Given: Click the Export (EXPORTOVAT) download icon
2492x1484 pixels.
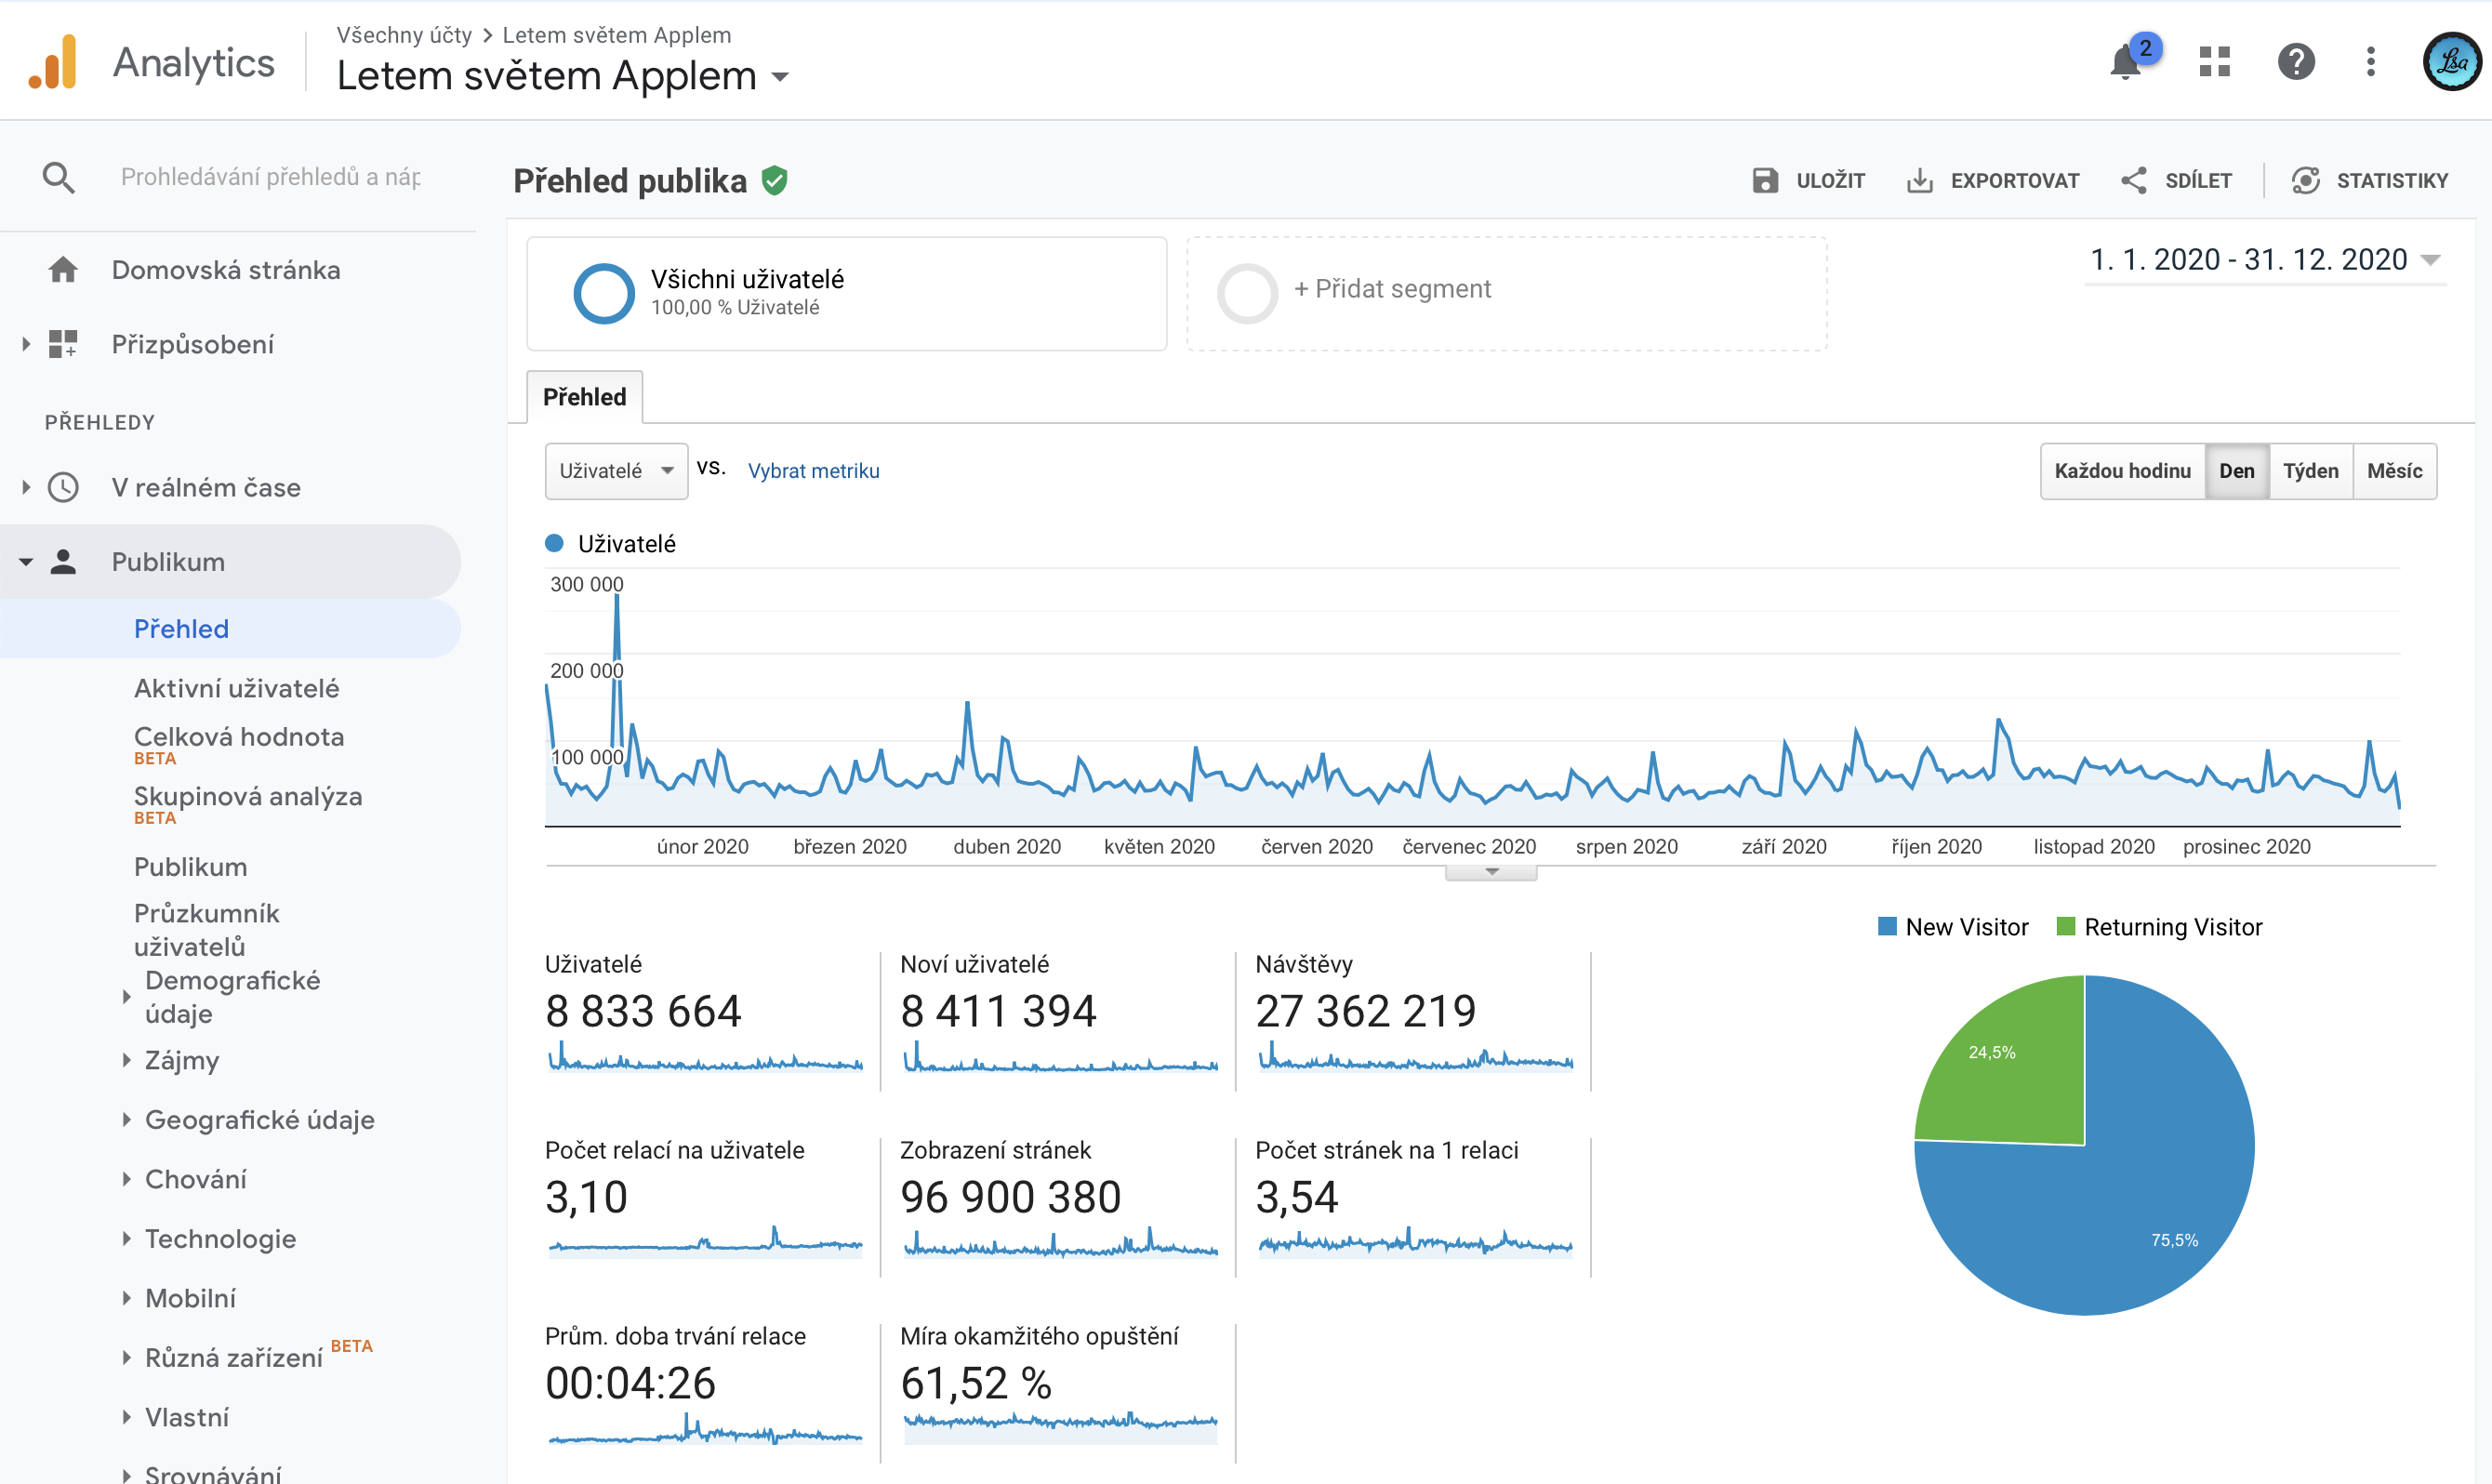Looking at the screenshot, I should [1919, 181].
